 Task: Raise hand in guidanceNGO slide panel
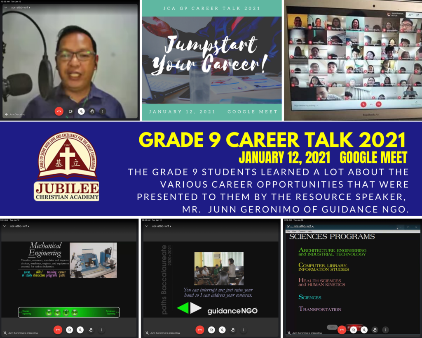[x=233, y=330]
